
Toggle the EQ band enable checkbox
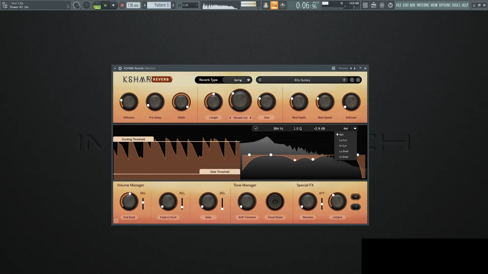pos(256,128)
